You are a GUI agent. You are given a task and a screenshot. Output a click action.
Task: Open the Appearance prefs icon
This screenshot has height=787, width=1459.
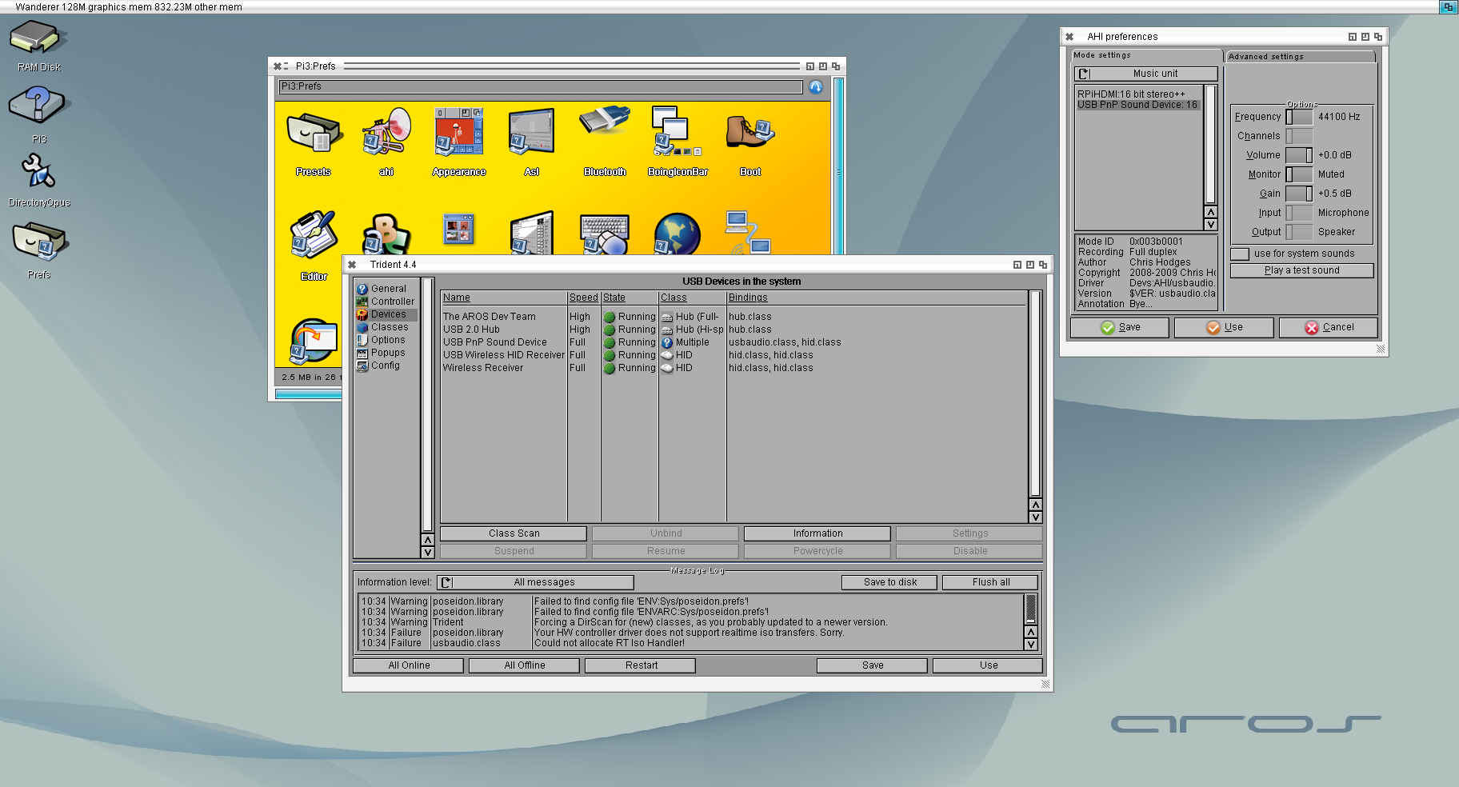tap(459, 140)
